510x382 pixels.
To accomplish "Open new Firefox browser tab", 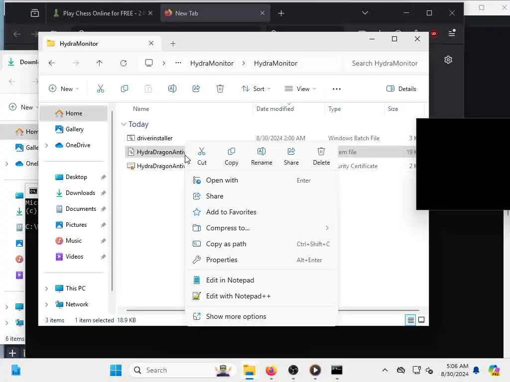I will [x=281, y=13].
